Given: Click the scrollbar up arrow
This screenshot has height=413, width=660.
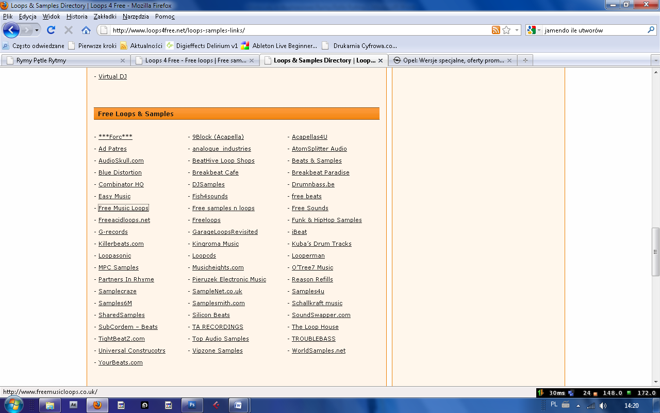Looking at the screenshot, I should tap(655, 71).
